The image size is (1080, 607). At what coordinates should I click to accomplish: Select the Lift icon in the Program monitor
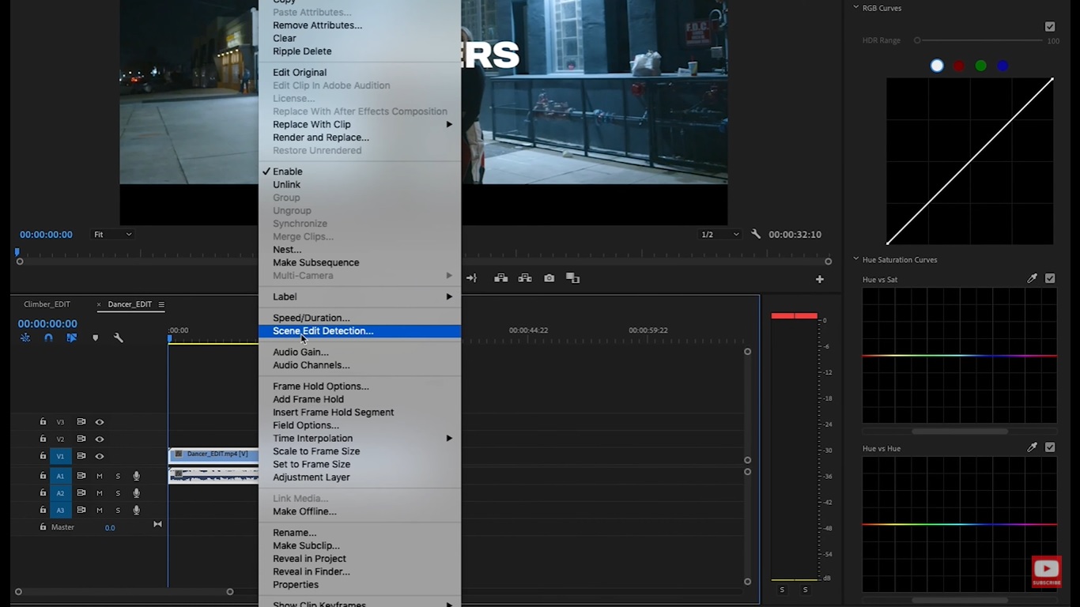pos(501,277)
